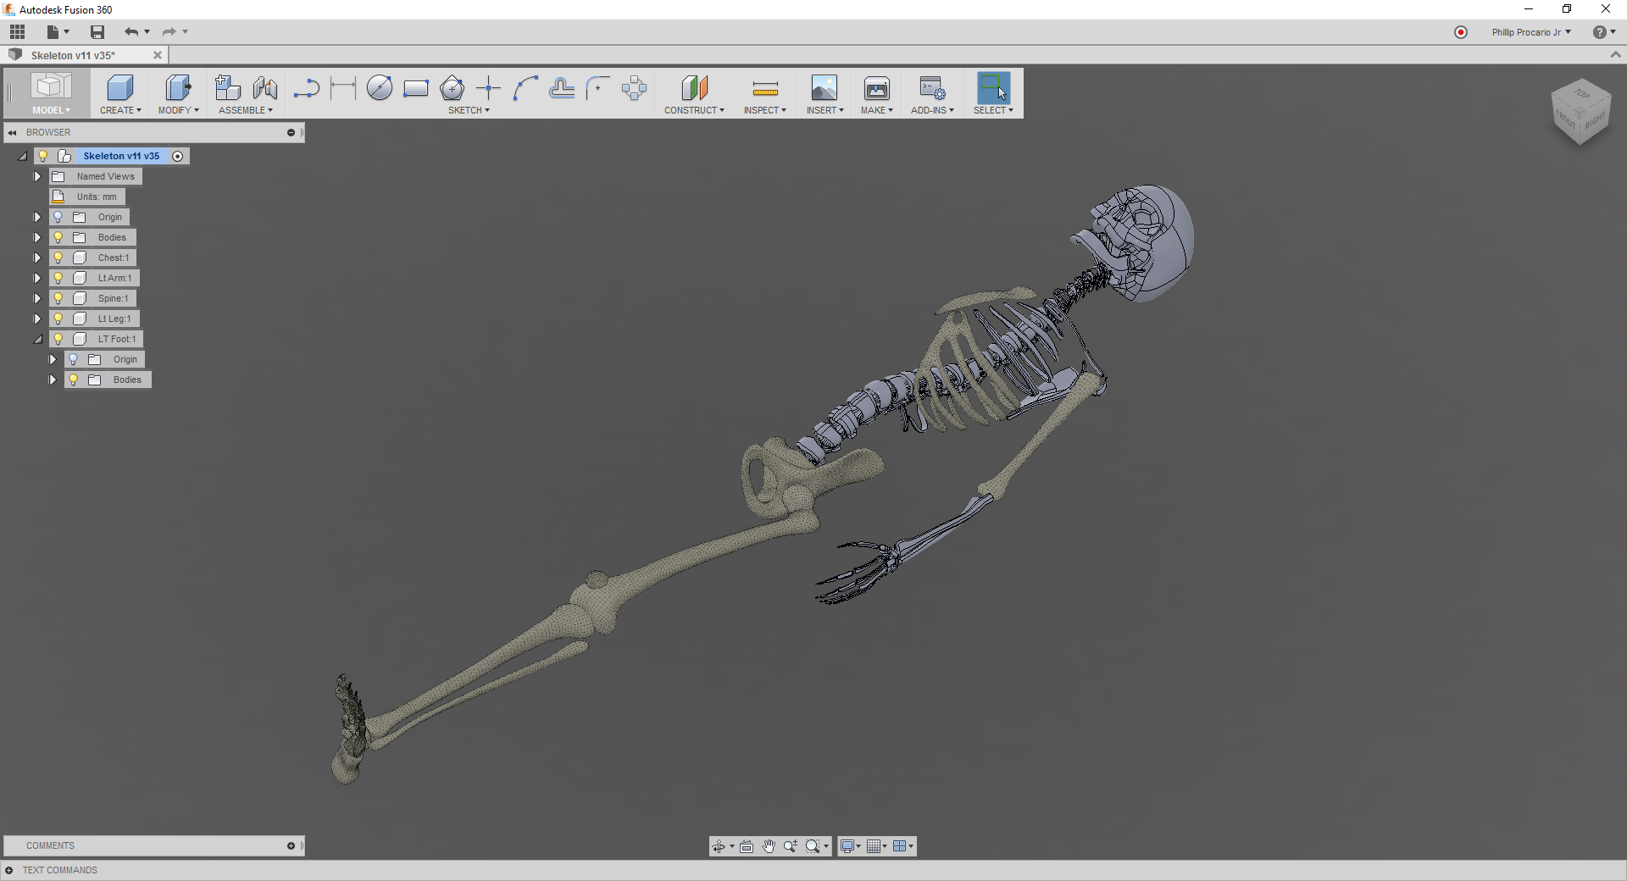Click the job status record indicator
The width and height of the screenshot is (1627, 881).
click(x=1461, y=32)
